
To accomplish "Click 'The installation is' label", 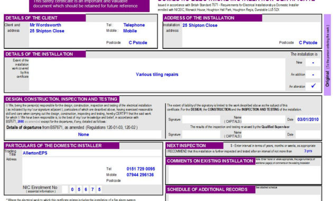I will (304, 54).
